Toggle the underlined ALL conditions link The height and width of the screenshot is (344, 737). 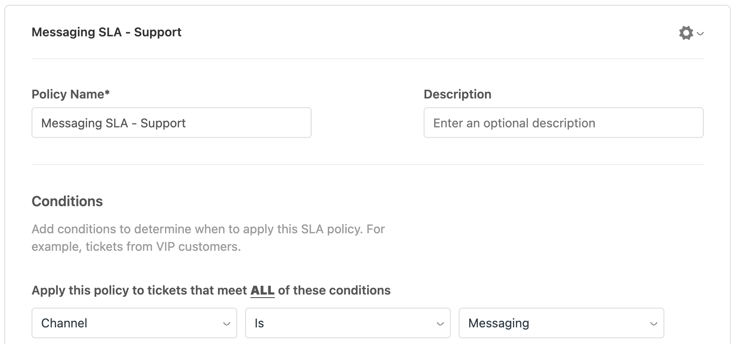click(x=262, y=291)
